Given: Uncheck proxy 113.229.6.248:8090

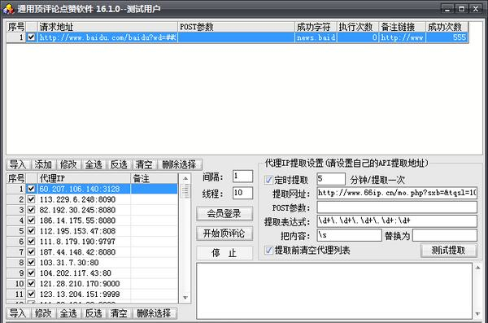Looking at the screenshot, I should [x=31, y=199].
